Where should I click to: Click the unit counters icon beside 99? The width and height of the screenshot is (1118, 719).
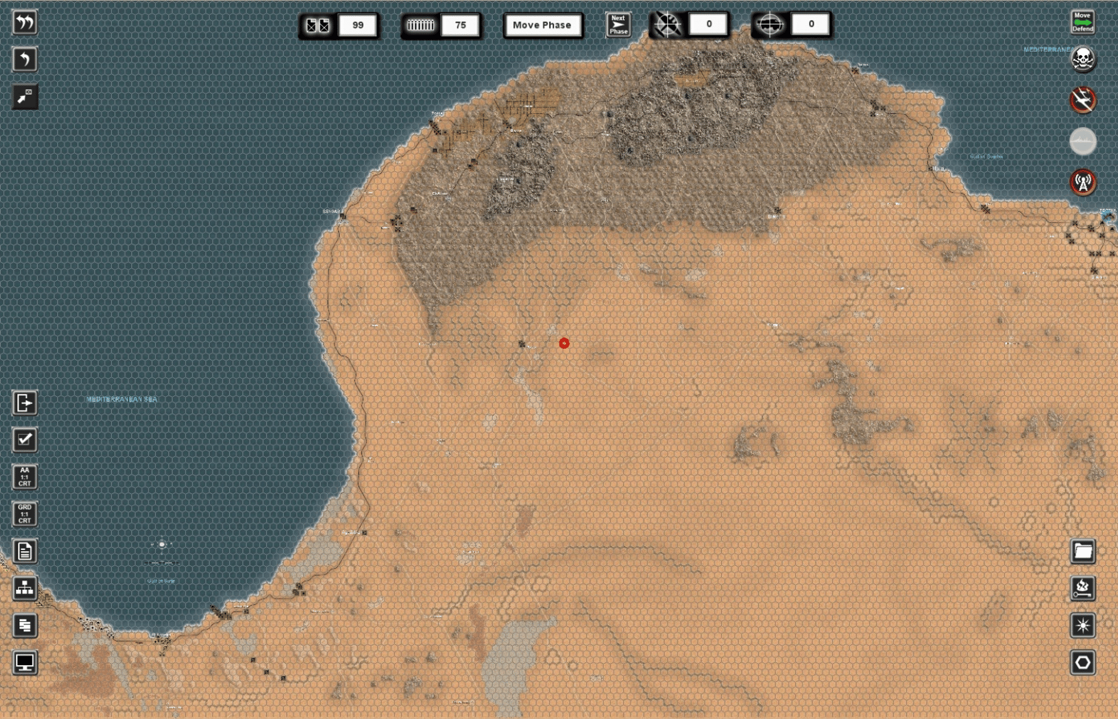coord(318,25)
